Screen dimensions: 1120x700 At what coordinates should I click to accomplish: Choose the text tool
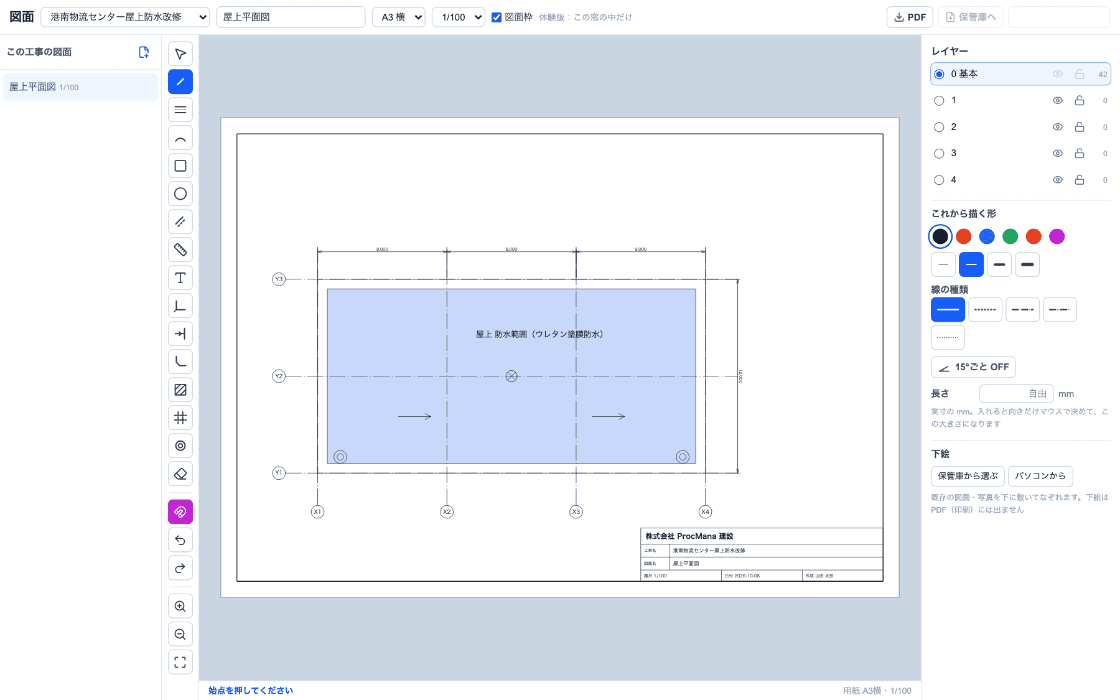(180, 278)
